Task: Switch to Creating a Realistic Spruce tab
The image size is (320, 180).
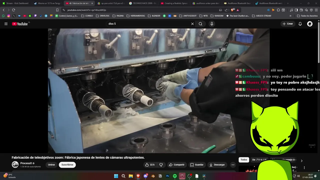Action: (x=174, y=3)
